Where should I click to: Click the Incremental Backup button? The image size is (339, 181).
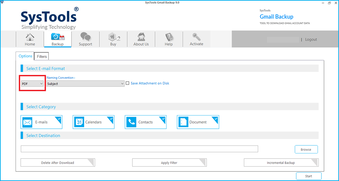coord(281,163)
